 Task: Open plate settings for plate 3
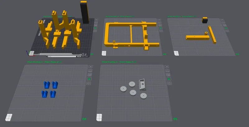(227, 31)
